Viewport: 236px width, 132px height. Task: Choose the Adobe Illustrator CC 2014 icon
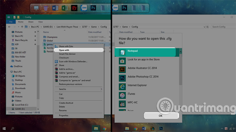click(122, 69)
